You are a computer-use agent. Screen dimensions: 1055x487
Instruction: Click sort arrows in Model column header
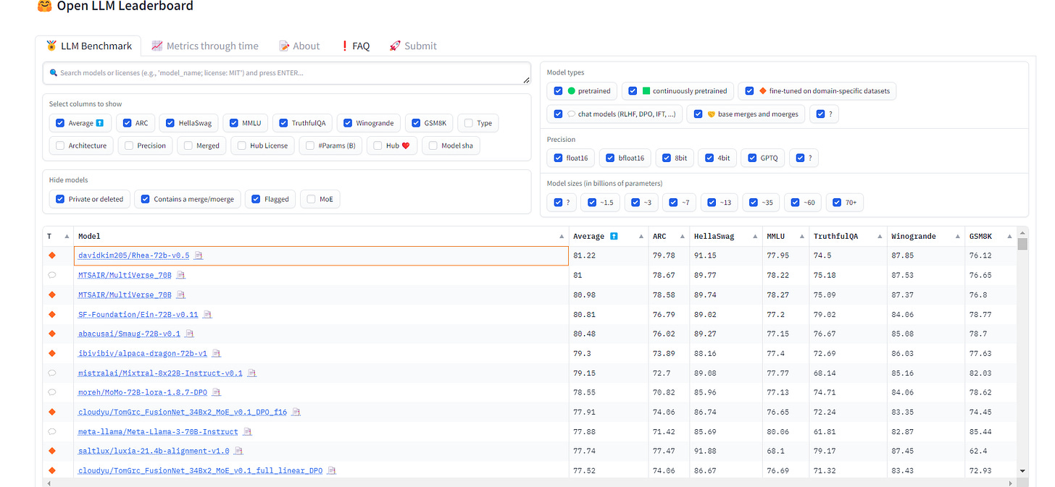pyautogui.click(x=562, y=236)
